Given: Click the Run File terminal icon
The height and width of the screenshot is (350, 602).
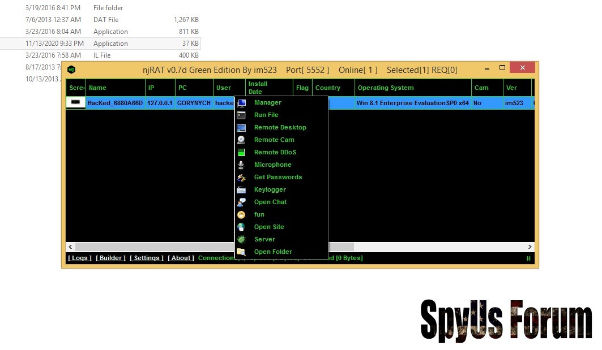Looking at the screenshot, I should (241, 115).
